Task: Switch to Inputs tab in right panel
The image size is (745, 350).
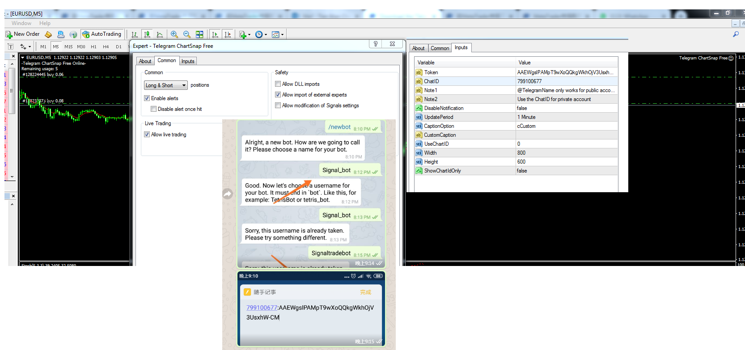Action: click(x=461, y=47)
